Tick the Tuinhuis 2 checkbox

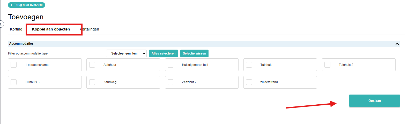[x=328, y=65]
